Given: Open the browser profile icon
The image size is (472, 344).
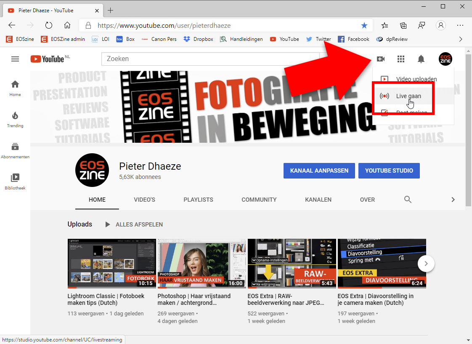Looking at the screenshot, I should pyautogui.click(x=441, y=25).
